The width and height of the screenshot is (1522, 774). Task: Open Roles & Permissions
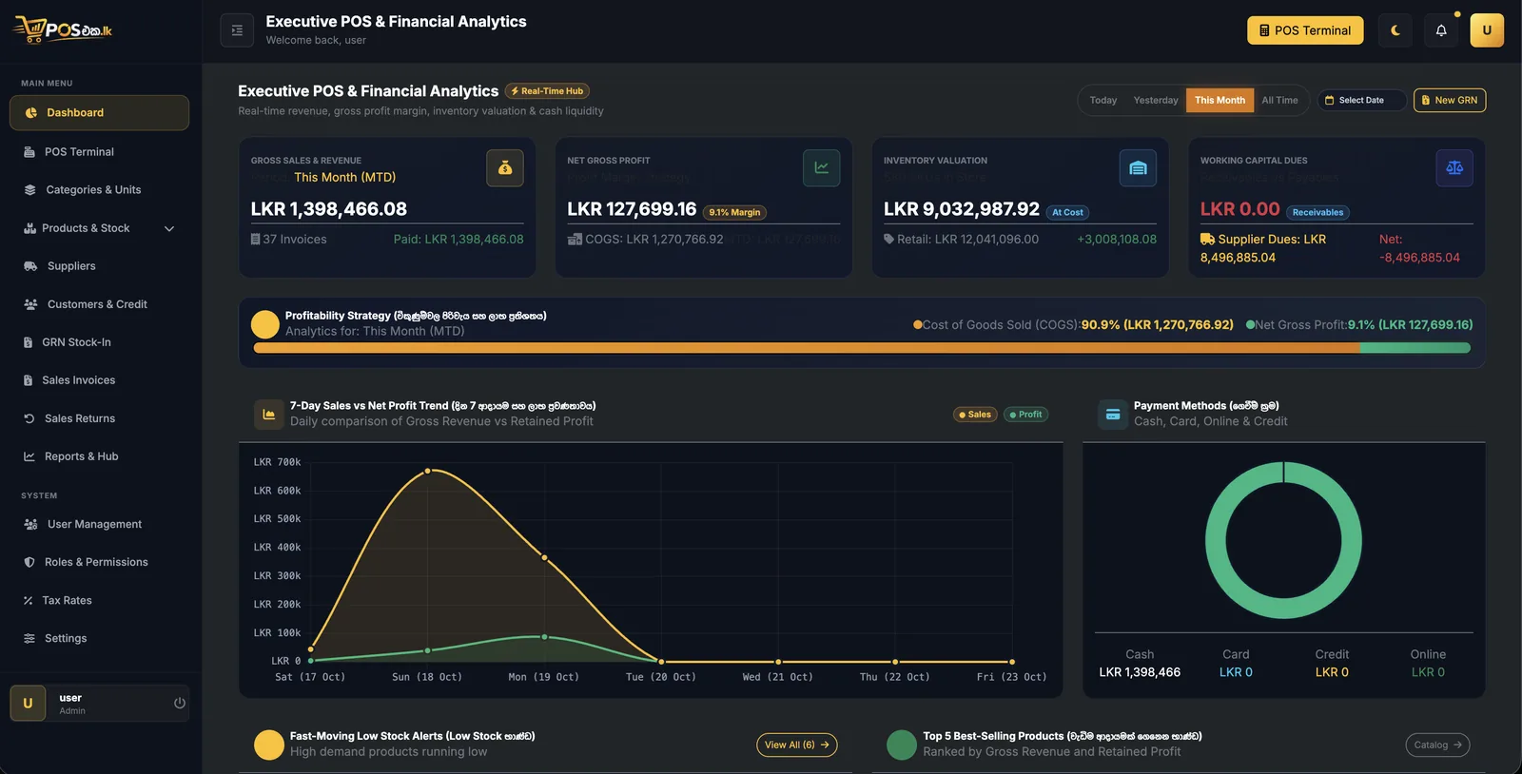99,562
